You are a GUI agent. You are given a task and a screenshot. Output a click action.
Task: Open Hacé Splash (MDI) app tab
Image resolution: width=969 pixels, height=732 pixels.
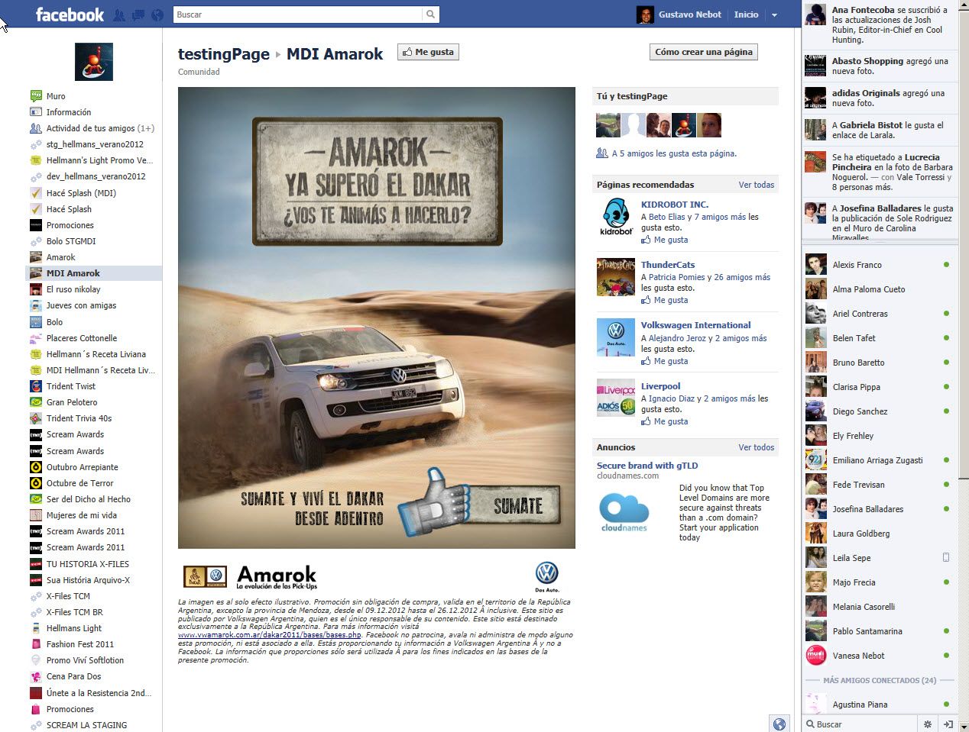[81, 193]
